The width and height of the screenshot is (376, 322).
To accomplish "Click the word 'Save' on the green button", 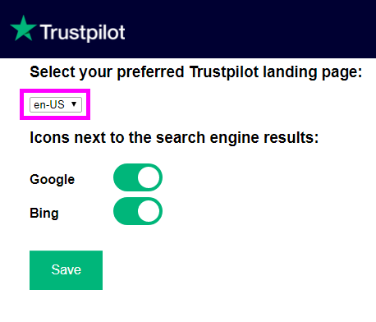I will pyautogui.click(x=66, y=269).
